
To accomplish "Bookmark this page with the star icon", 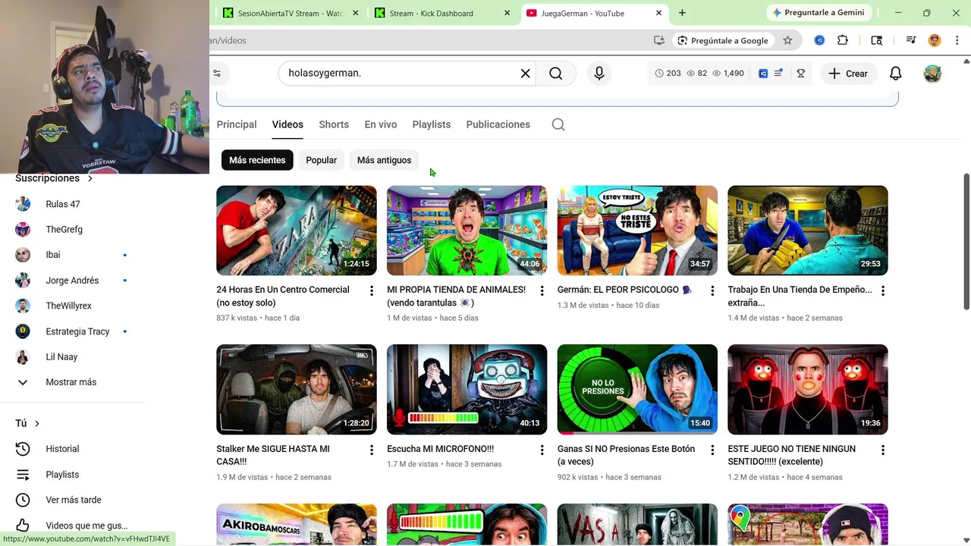I will coord(787,40).
